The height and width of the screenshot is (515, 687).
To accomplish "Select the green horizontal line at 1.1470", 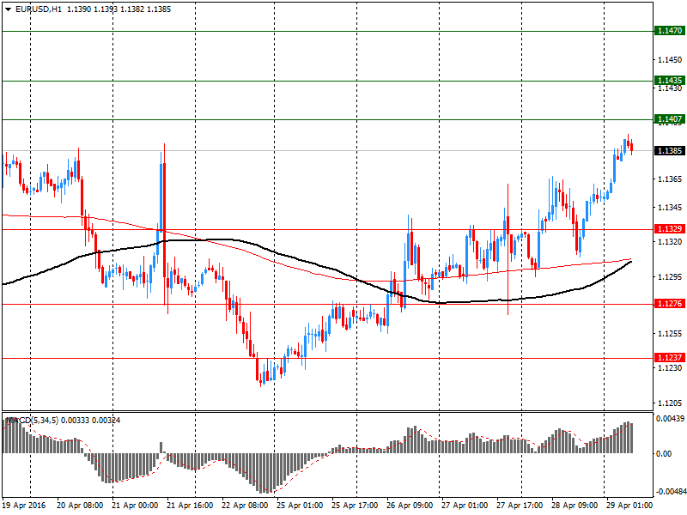I will coord(328,32).
